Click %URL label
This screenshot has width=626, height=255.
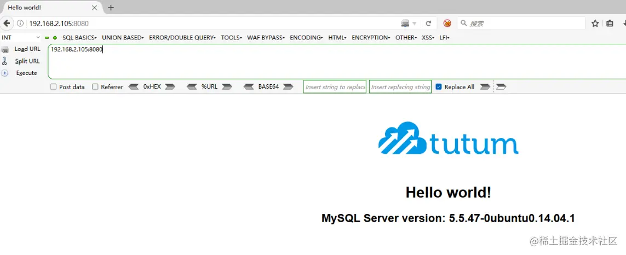[x=210, y=86]
